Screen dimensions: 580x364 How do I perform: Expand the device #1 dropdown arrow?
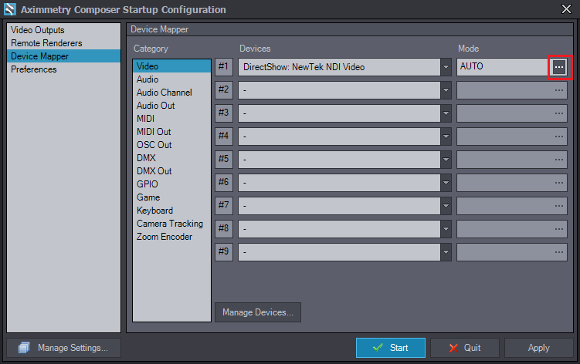pos(446,67)
